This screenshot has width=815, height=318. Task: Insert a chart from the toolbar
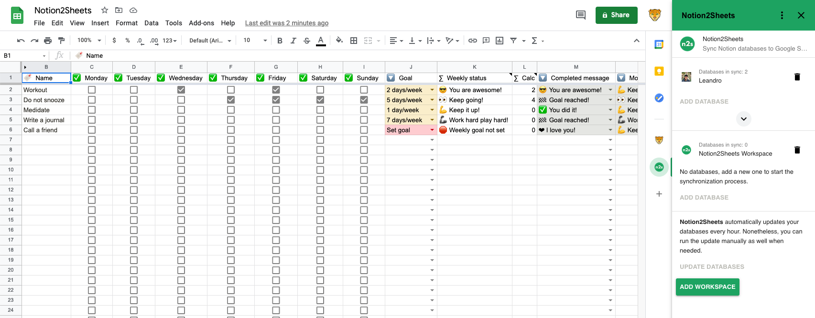pos(500,41)
